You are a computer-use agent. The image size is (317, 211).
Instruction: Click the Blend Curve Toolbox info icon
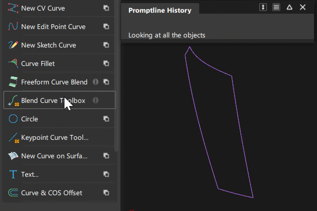tap(96, 100)
